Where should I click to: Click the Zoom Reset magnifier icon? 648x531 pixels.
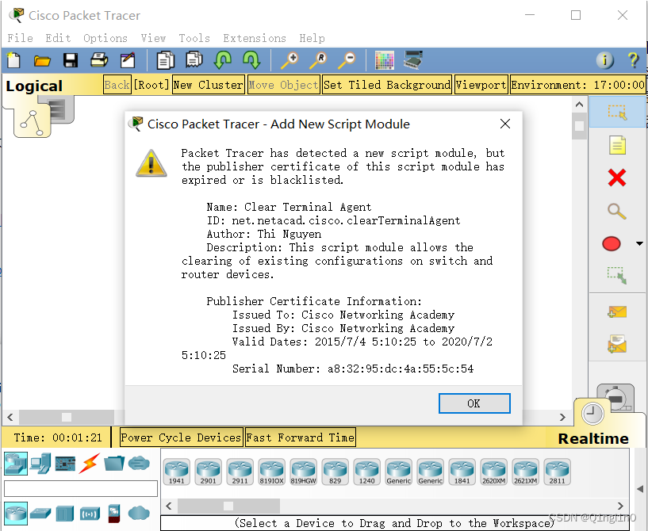tap(318, 60)
